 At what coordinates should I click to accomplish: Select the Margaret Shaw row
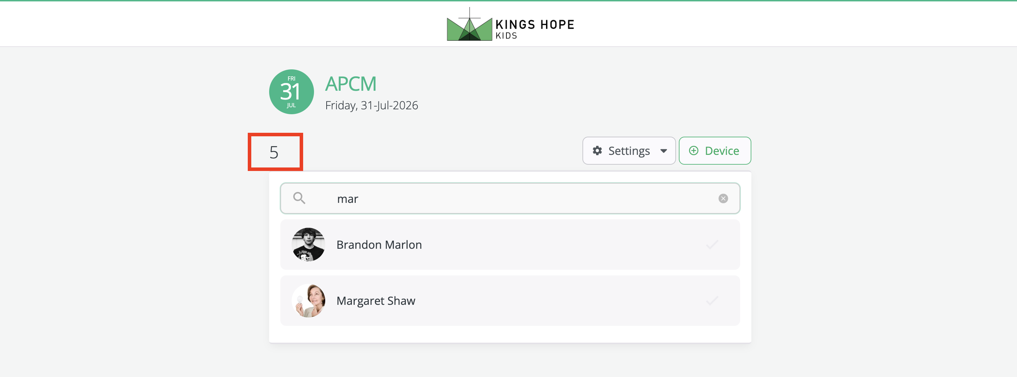point(510,301)
